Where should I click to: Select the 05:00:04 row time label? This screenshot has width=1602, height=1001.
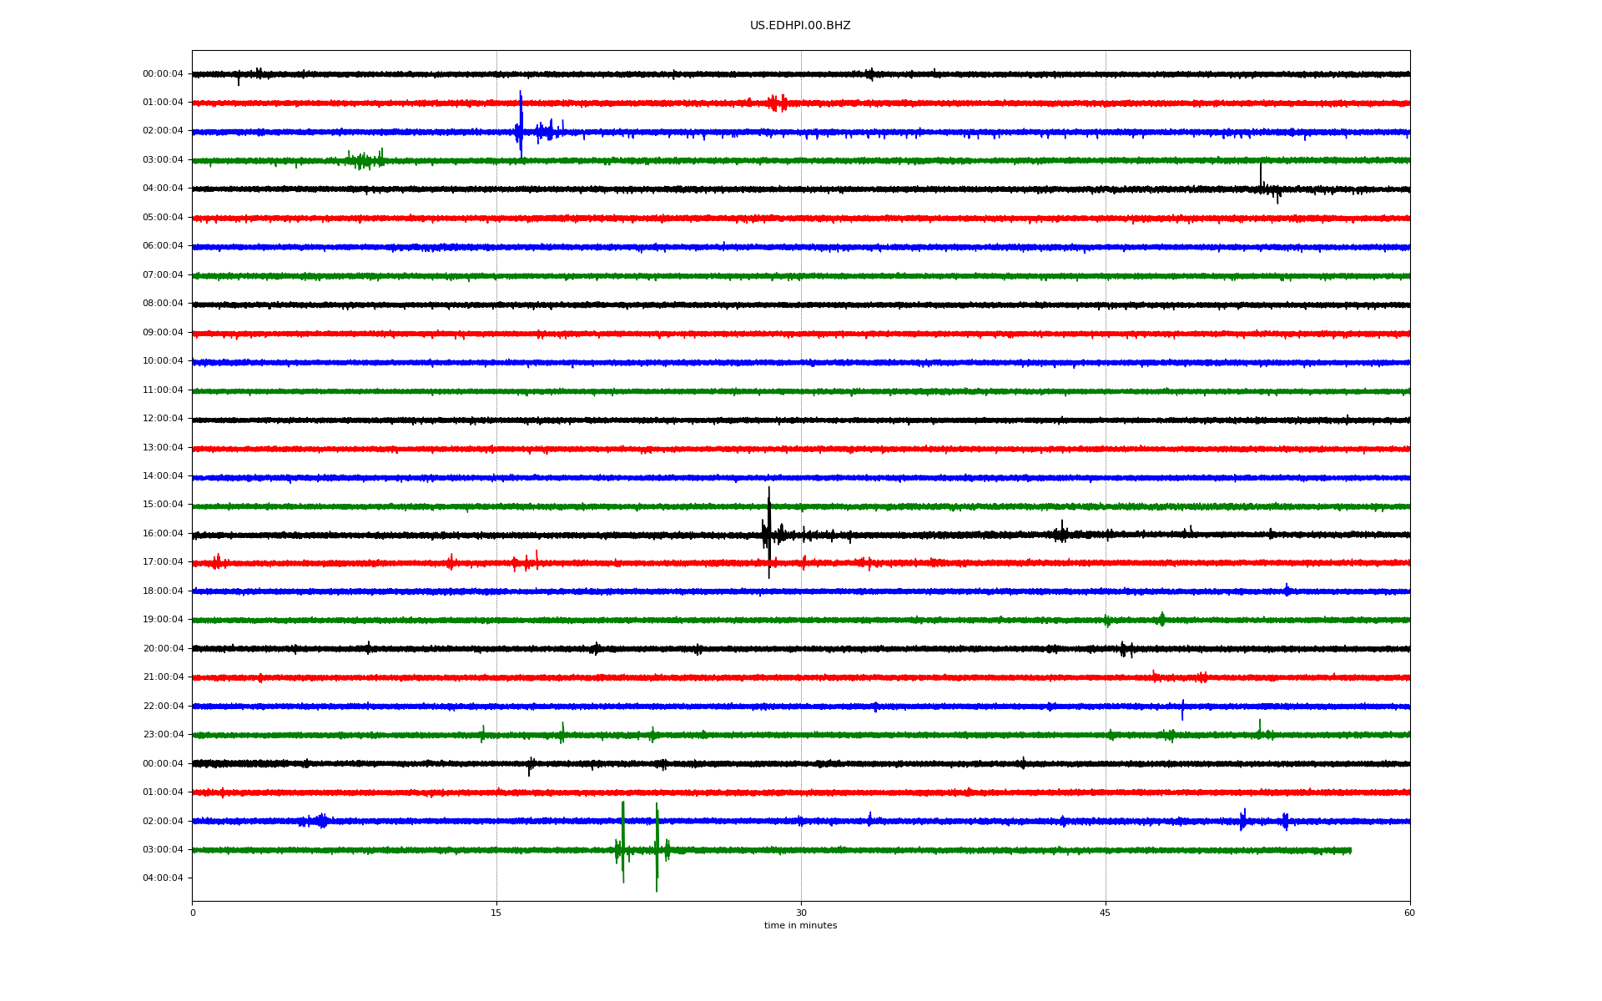[x=163, y=218]
